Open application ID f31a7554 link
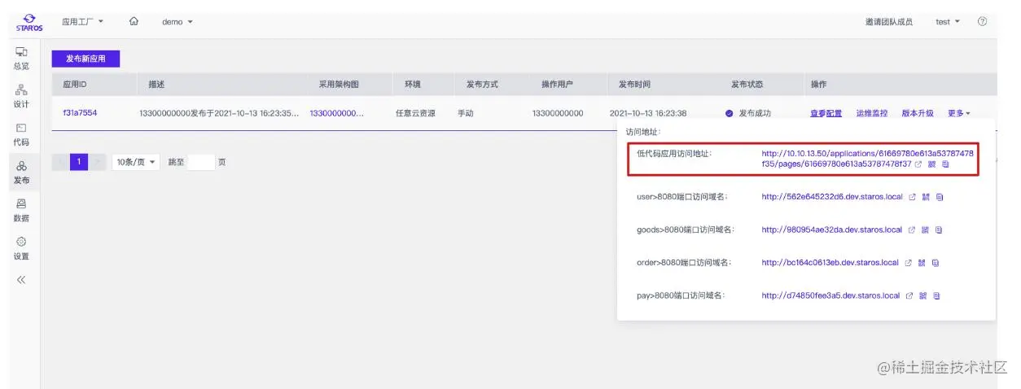 click(x=80, y=113)
